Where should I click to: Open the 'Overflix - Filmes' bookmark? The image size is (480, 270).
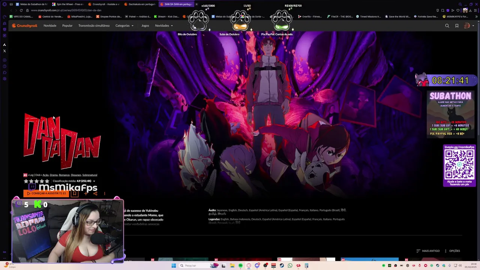pyautogui.click(x=310, y=16)
